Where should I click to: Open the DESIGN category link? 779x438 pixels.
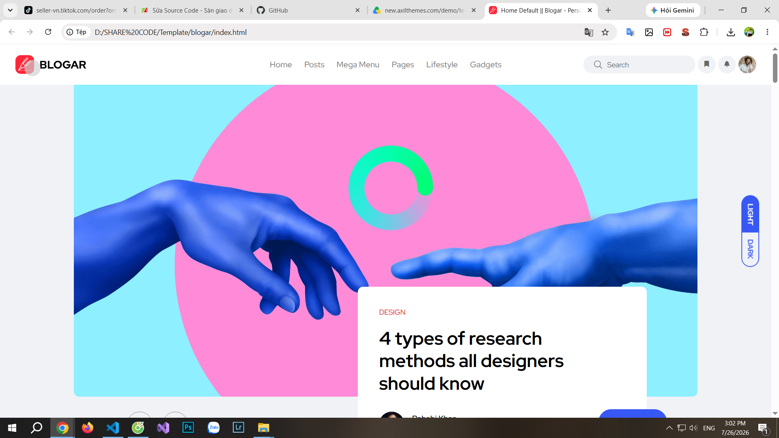[x=392, y=312]
